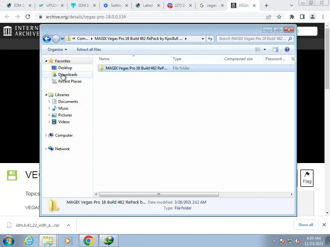Switch to the (27) notifications tab

[180, 5]
